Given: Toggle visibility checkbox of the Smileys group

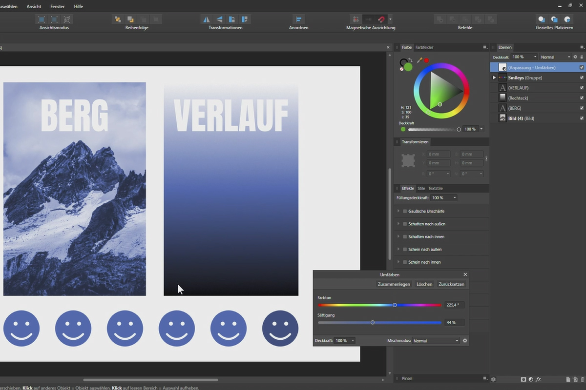Looking at the screenshot, I should click(x=581, y=78).
